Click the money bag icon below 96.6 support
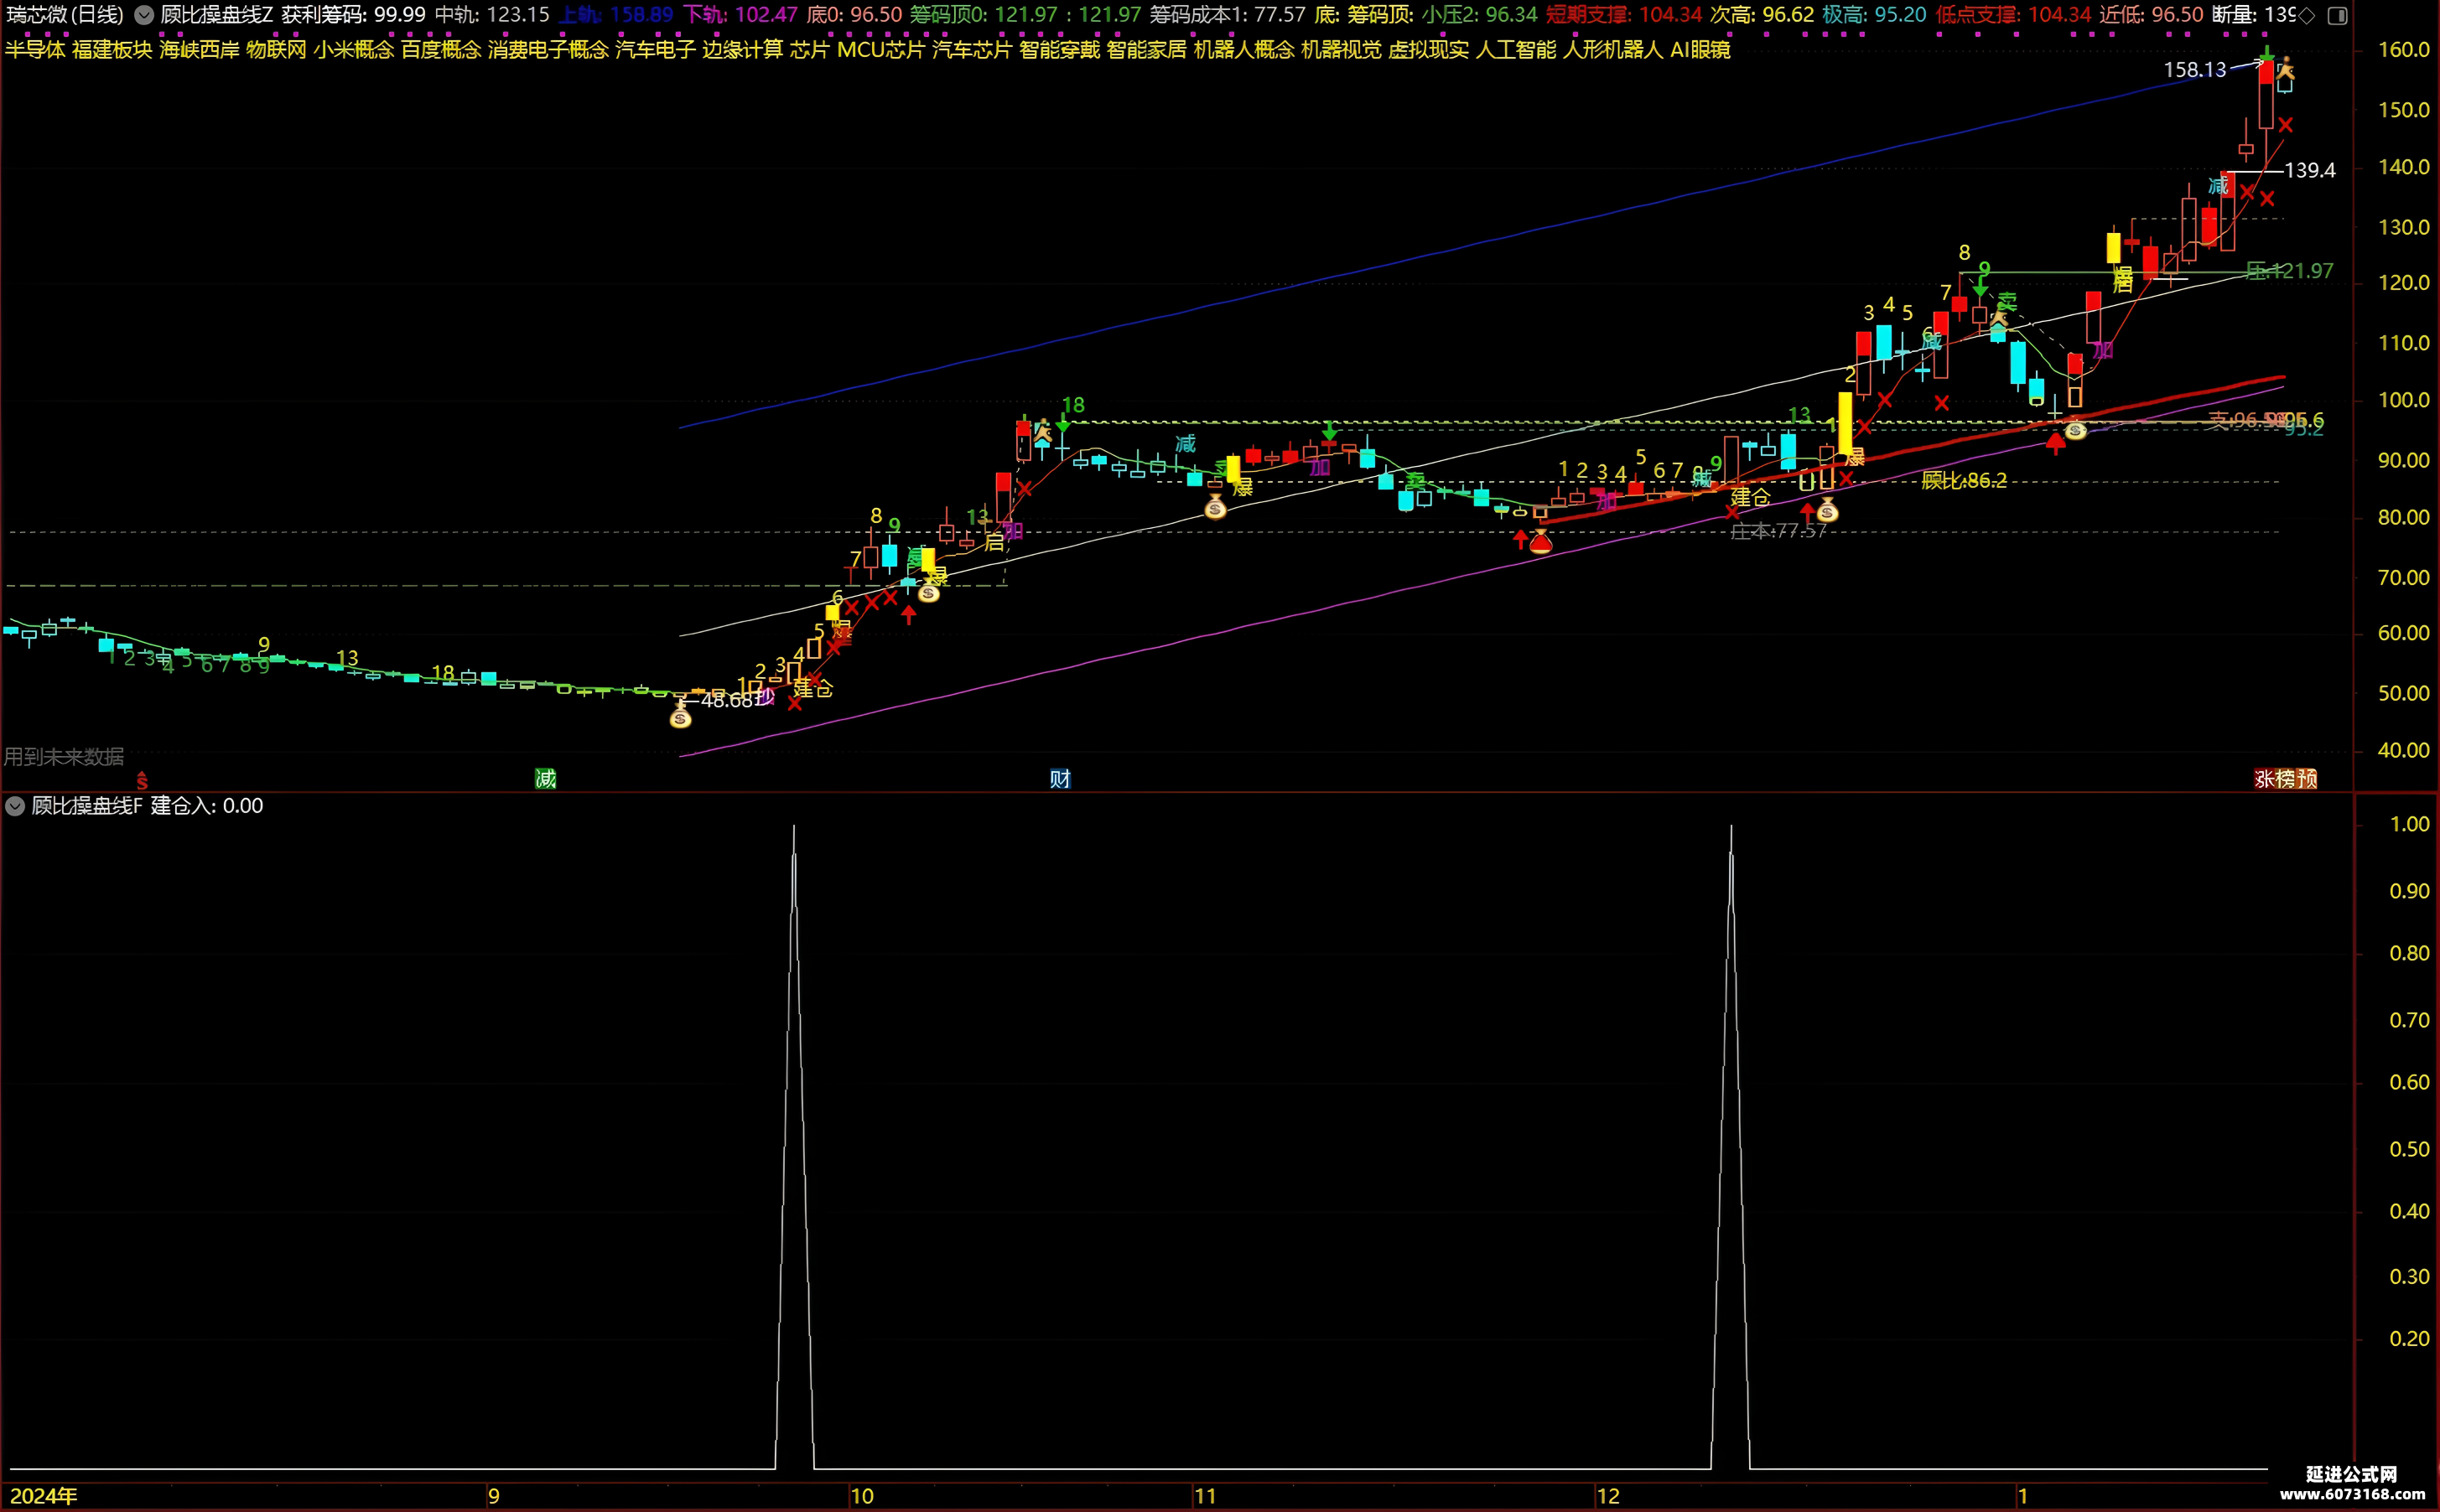This screenshot has height=1512, width=2440. tap(2076, 430)
